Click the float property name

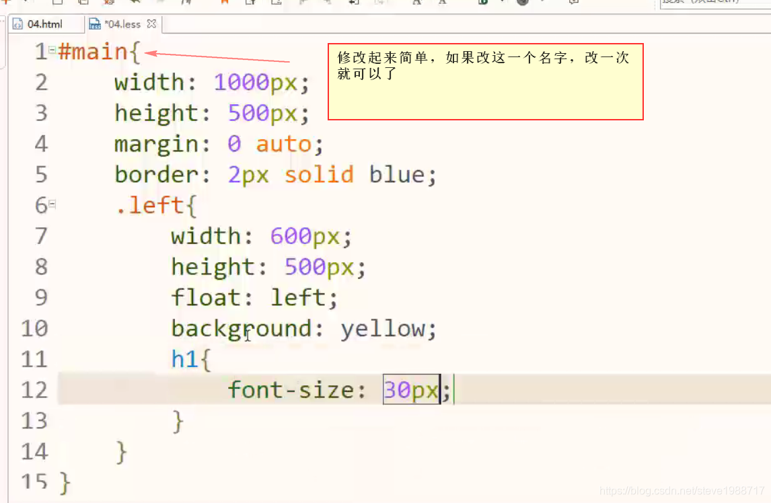(x=206, y=297)
